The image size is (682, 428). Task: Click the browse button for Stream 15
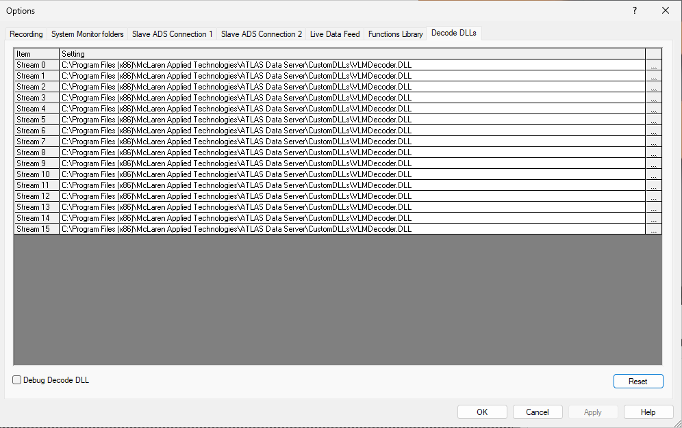tap(653, 228)
